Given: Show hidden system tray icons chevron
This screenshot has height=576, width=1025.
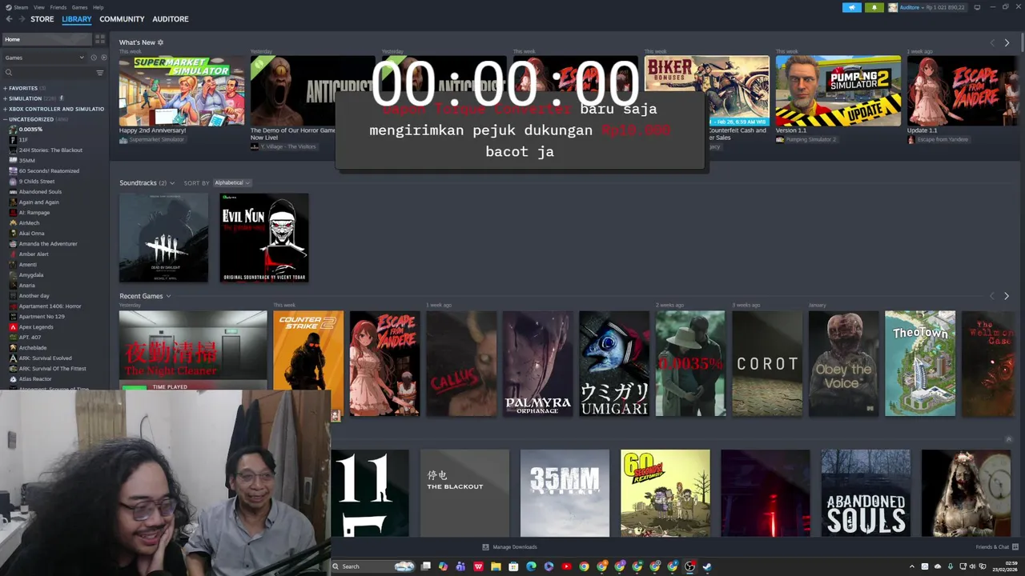Looking at the screenshot, I should [x=911, y=566].
